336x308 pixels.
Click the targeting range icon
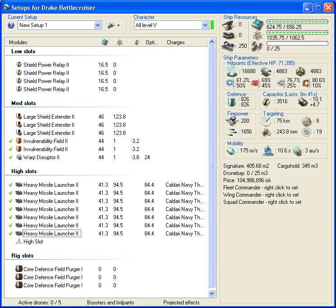[x=267, y=121]
